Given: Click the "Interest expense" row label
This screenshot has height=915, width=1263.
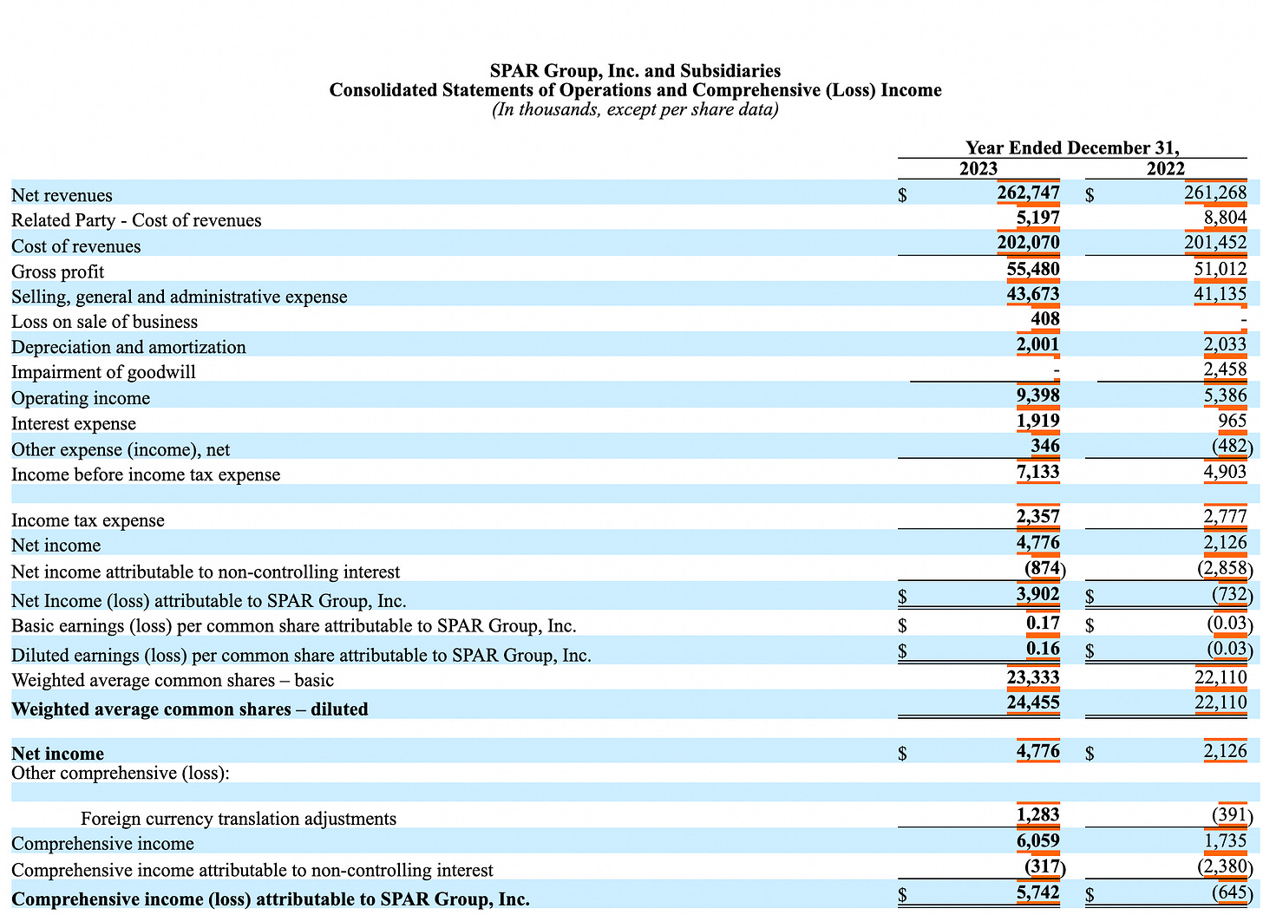Looking at the screenshot, I should tap(74, 423).
